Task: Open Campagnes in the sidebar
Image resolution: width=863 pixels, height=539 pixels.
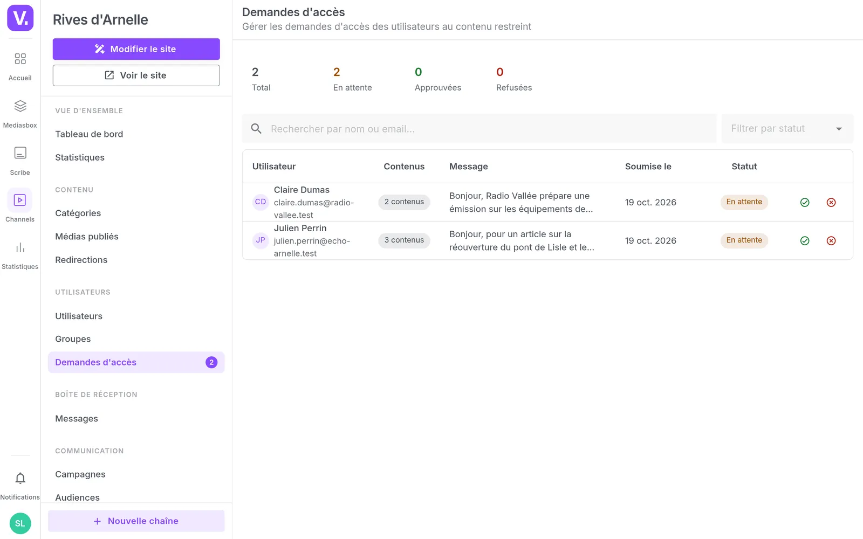Action: (80, 474)
